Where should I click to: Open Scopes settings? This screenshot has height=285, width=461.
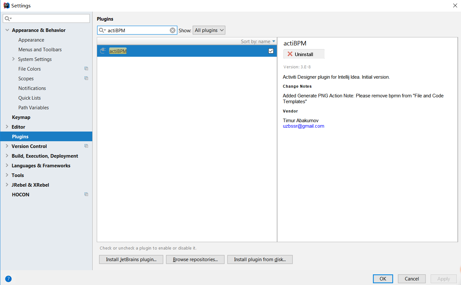click(x=26, y=79)
